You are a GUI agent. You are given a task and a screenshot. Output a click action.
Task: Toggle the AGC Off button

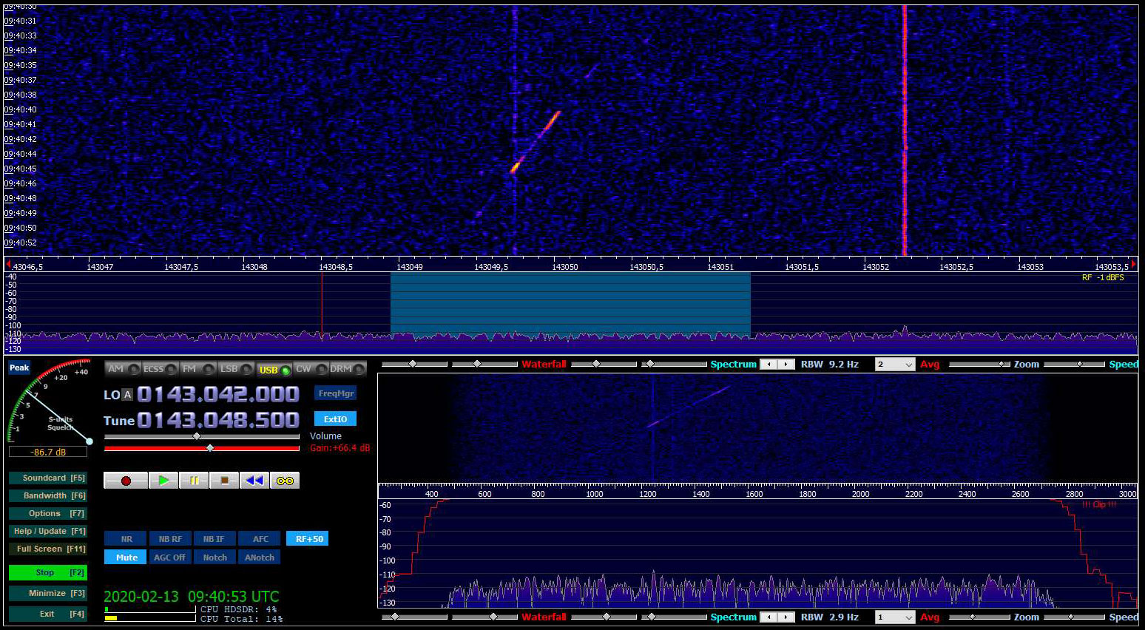coord(170,558)
